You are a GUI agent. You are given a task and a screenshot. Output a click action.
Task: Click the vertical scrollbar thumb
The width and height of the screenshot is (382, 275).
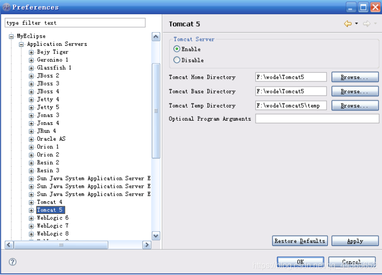tap(156, 111)
